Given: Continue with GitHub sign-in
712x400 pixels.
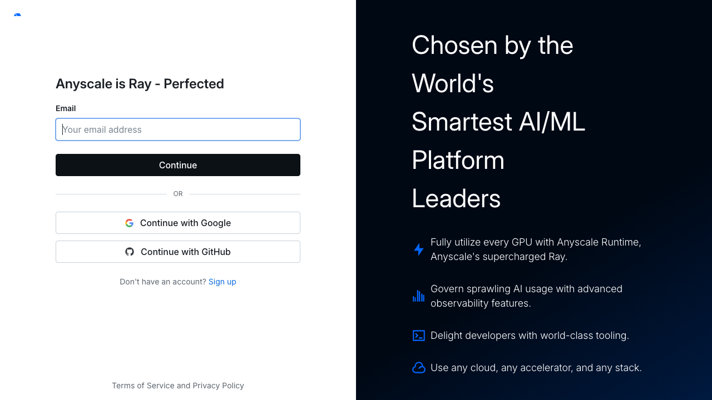Looking at the screenshot, I should tap(178, 252).
